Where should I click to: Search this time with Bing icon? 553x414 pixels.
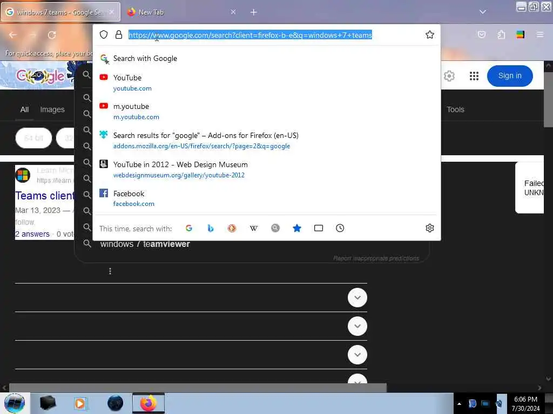(x=210, y=228)
